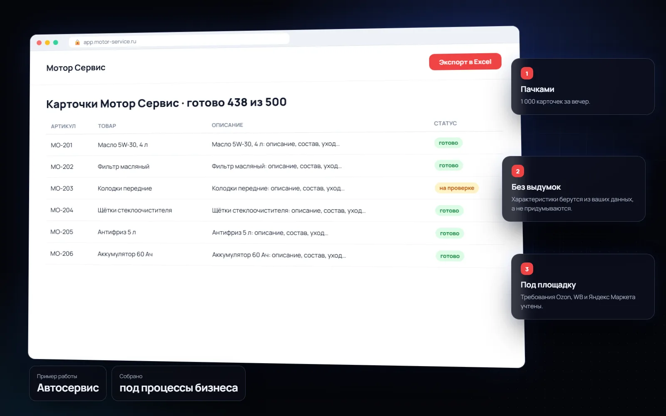The image size is (666, 416).
Task: Click the Под площадку card title
Action: click(548, 285)
